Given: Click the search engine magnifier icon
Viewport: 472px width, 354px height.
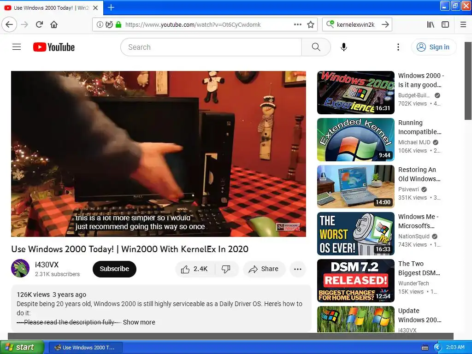Looking at the screenshot, I should [x=330, y=24].
